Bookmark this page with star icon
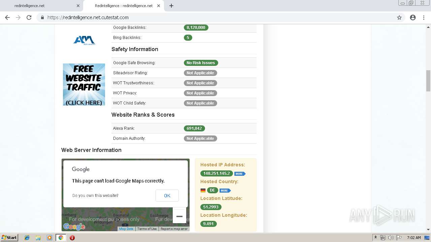The image size is (431, 242). point(399,17)
